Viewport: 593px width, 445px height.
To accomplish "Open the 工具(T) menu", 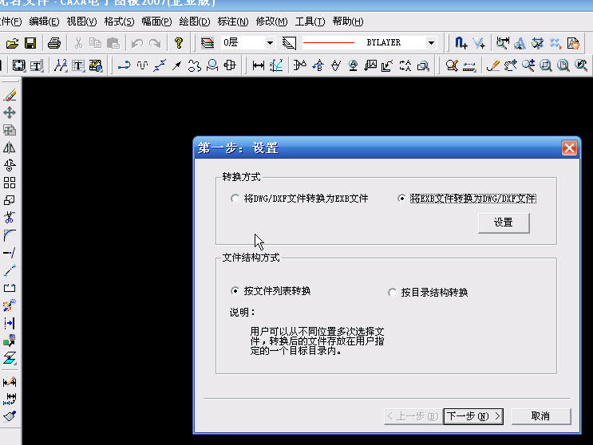I will point(310,22).
